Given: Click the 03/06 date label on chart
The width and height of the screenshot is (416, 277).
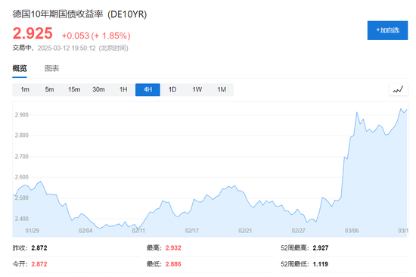Looking at the screenshot, I should click(352, 231).
